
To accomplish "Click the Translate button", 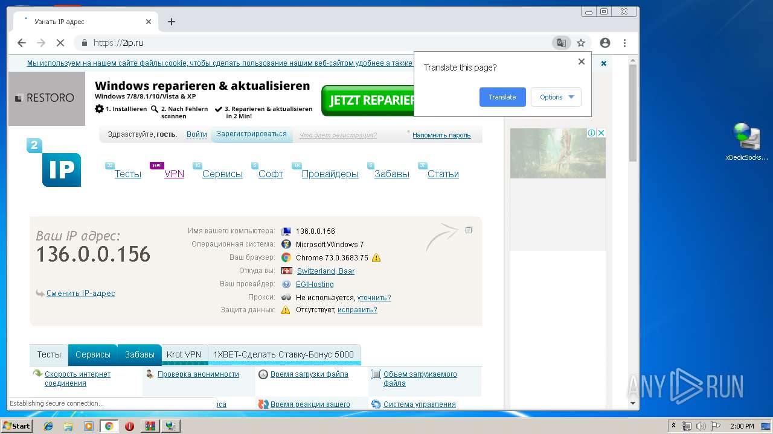I will pos(502,97).
